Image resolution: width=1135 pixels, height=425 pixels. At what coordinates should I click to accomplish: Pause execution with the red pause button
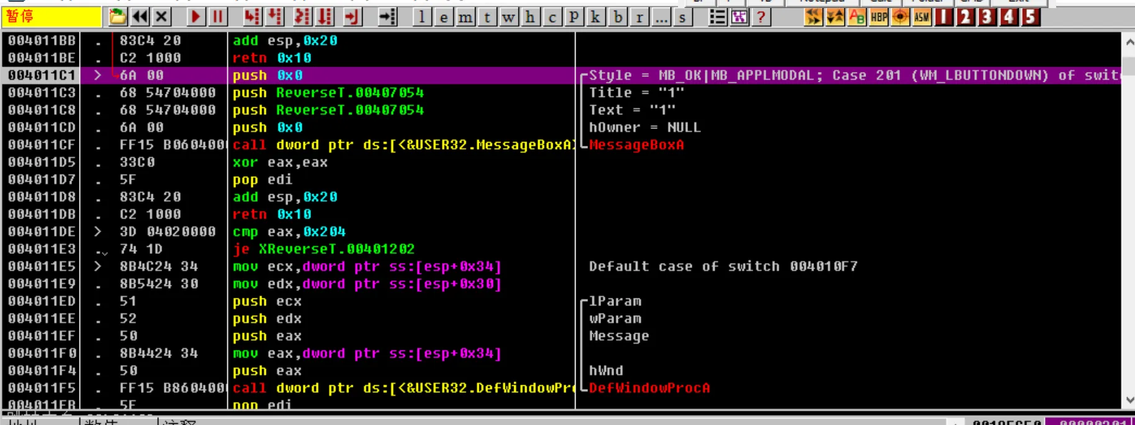point(217,17)
